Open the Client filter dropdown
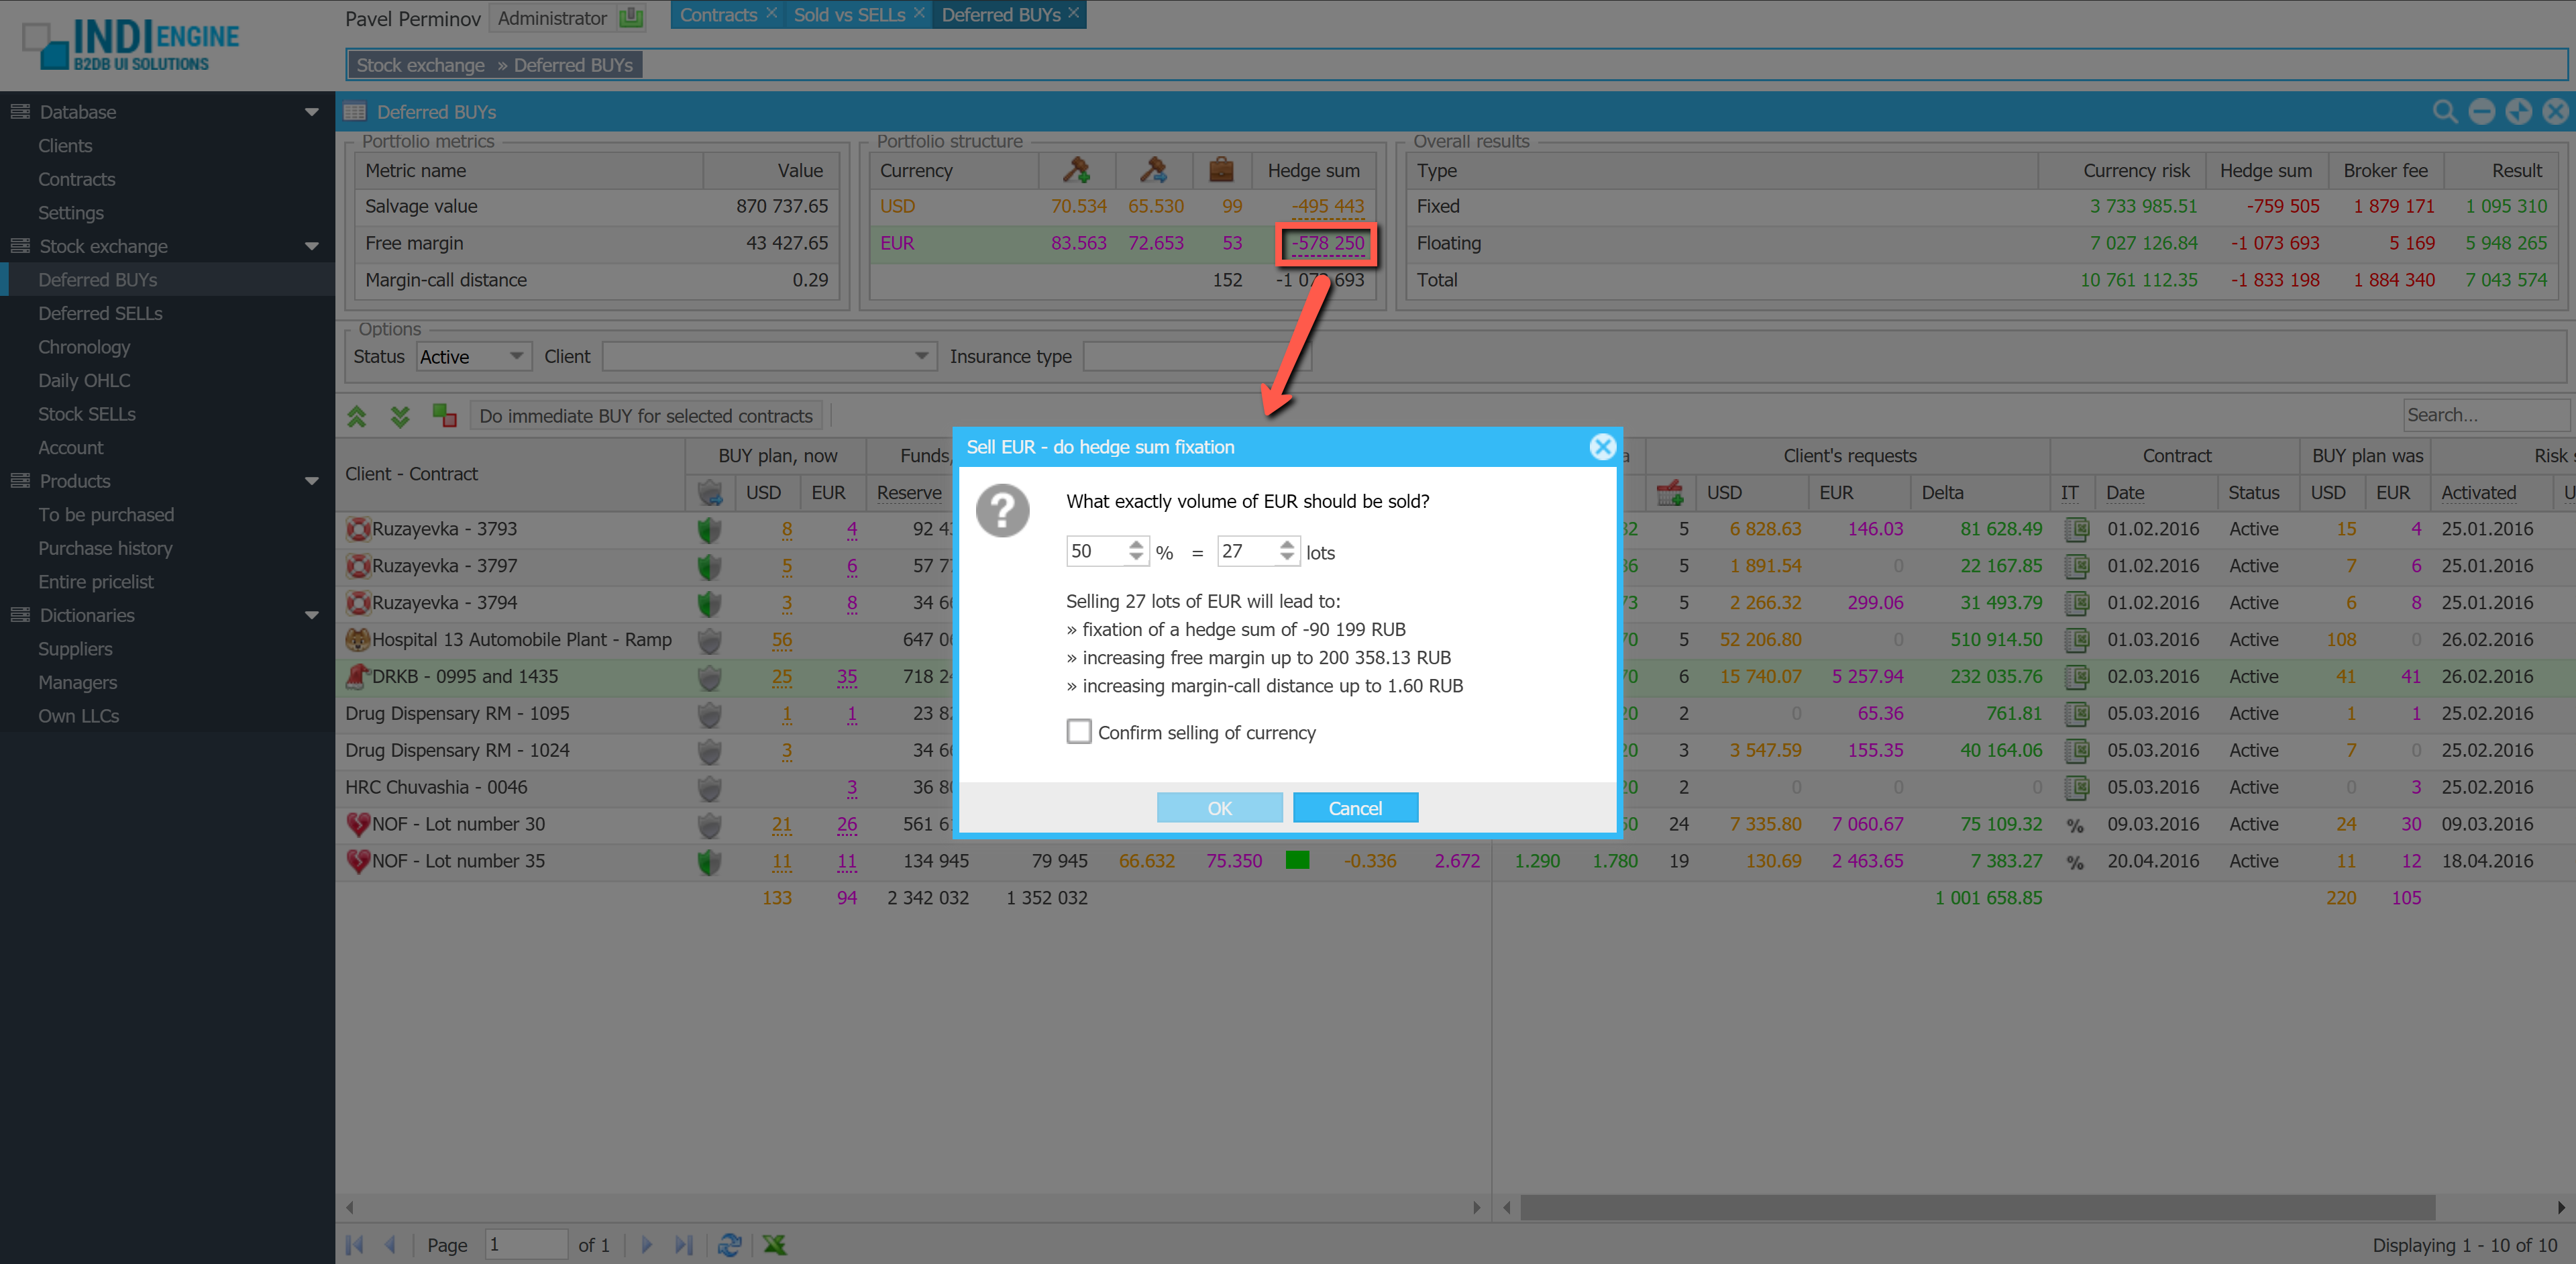 (x=921, y=356)
